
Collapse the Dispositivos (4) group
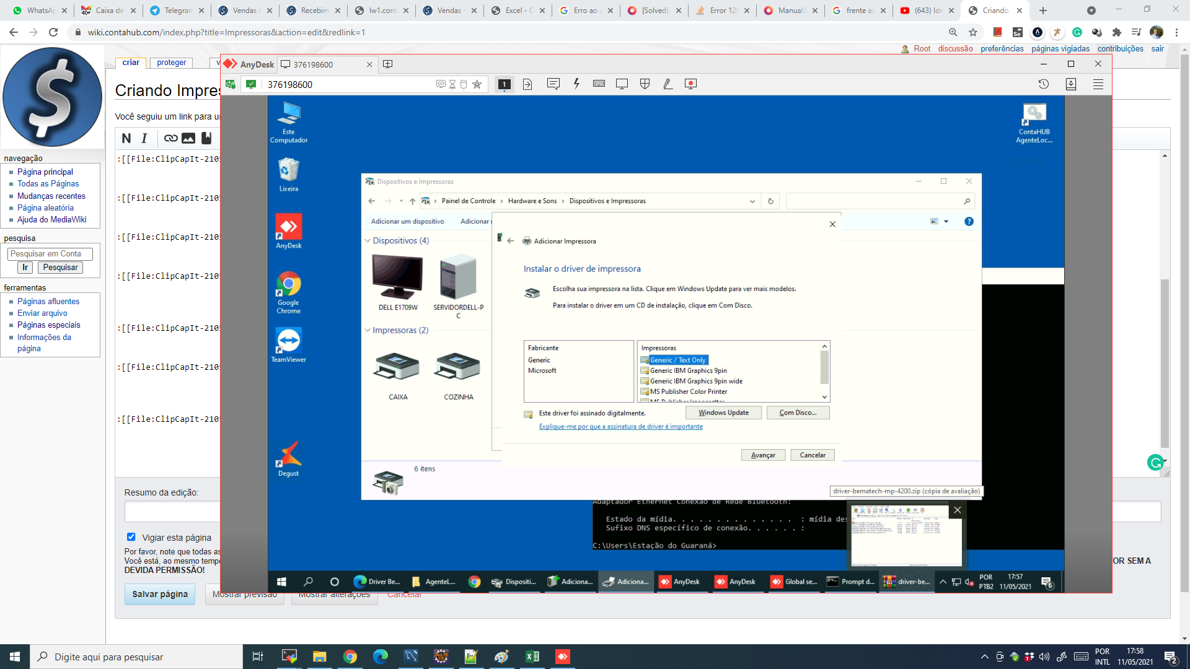coord(368,240)
